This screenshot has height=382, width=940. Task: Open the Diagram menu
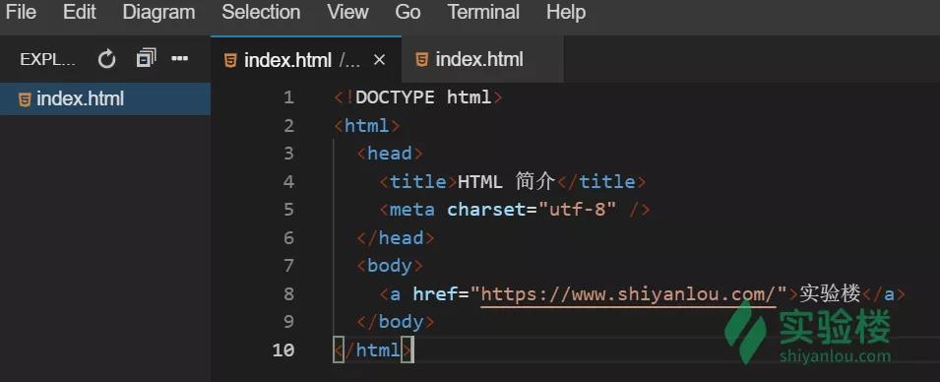(158, 12)
